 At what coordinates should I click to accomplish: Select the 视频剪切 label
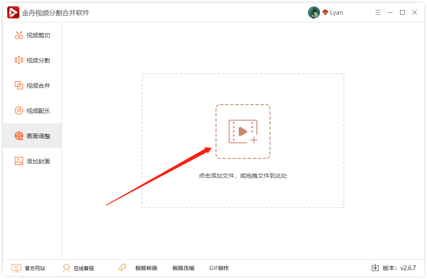click(x=38, y=35)
